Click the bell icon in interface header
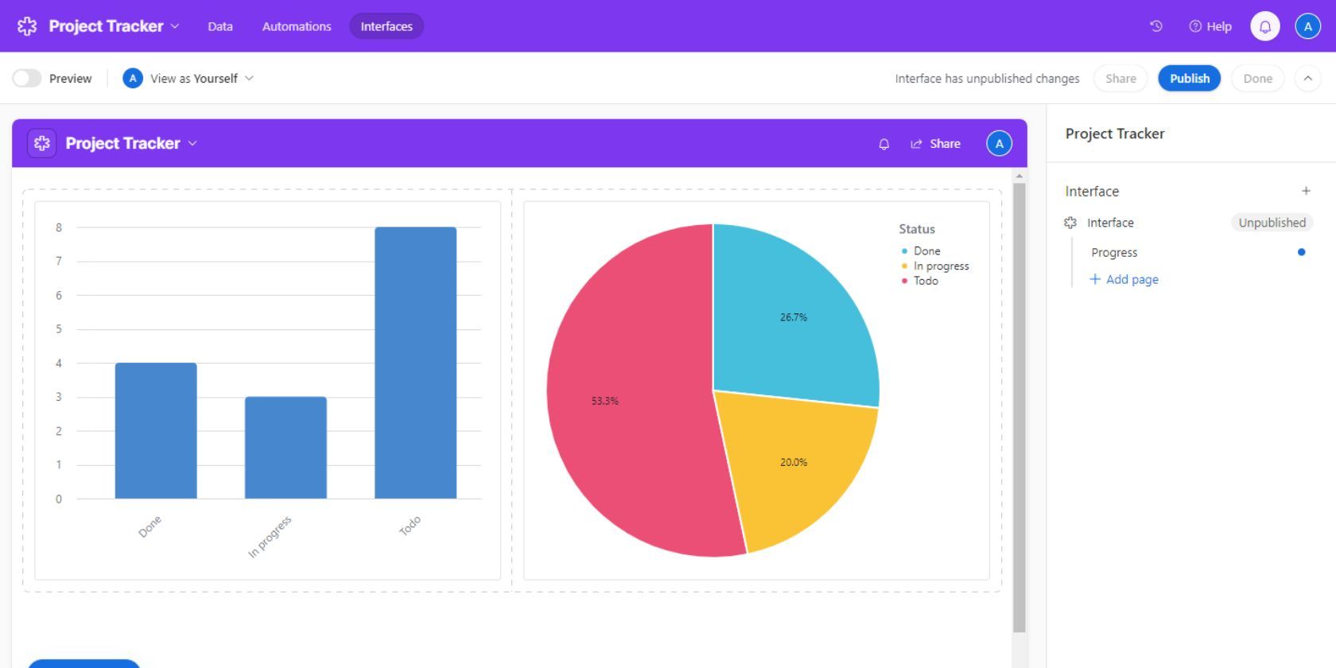Screen dimensions: 1336x668 coord(884,144)
